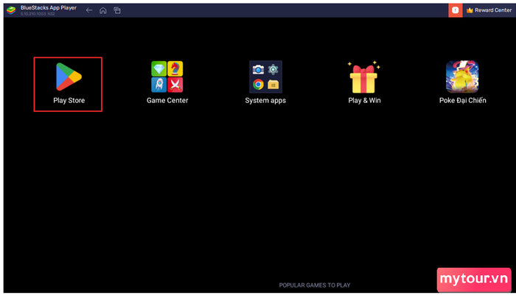This screenshot has height=298, width=516.
Task: Go back using the back arrow
Action: pos(89,10)
